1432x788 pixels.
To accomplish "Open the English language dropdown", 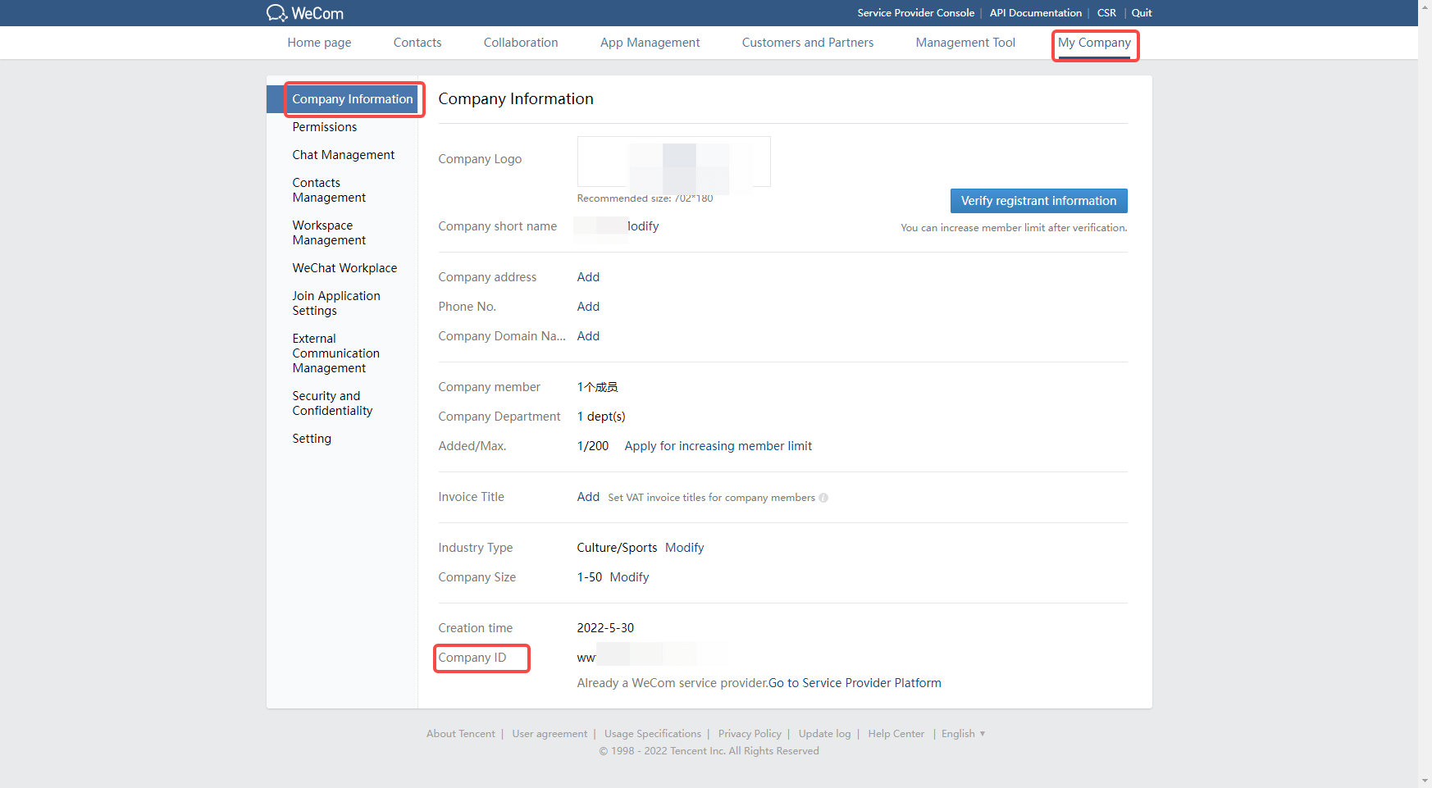I will 963,734.
